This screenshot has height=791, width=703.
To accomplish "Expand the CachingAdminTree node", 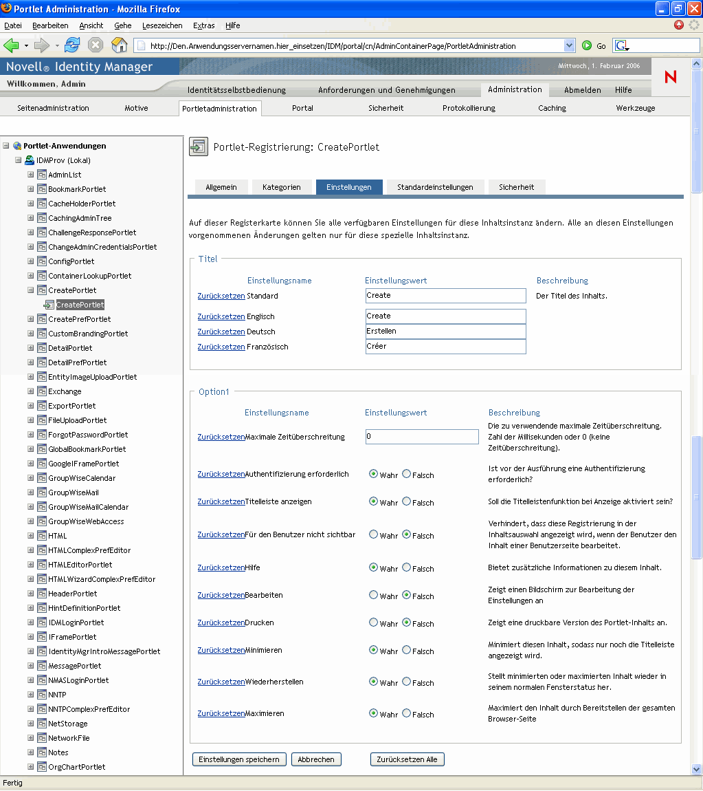I will click(30, 218).
